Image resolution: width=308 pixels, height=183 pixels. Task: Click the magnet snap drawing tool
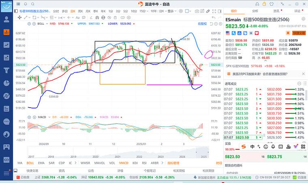97,17
